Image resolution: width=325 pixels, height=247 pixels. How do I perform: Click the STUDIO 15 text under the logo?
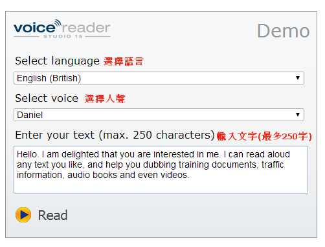(x=63, y=36)
